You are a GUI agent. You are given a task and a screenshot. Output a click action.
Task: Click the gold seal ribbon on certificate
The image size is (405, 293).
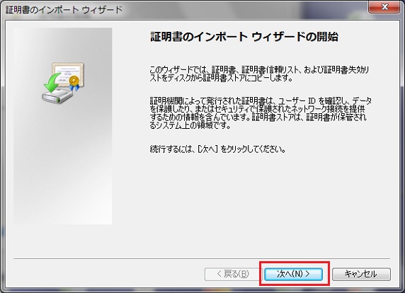pos(74,83)
